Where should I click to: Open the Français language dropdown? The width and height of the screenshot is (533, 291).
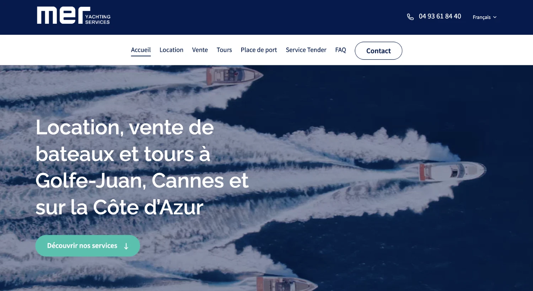pyautogui.click(x=485, y=17)
